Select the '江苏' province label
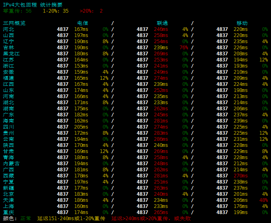Viewport: 271px width, 223px height. point(9,60)
